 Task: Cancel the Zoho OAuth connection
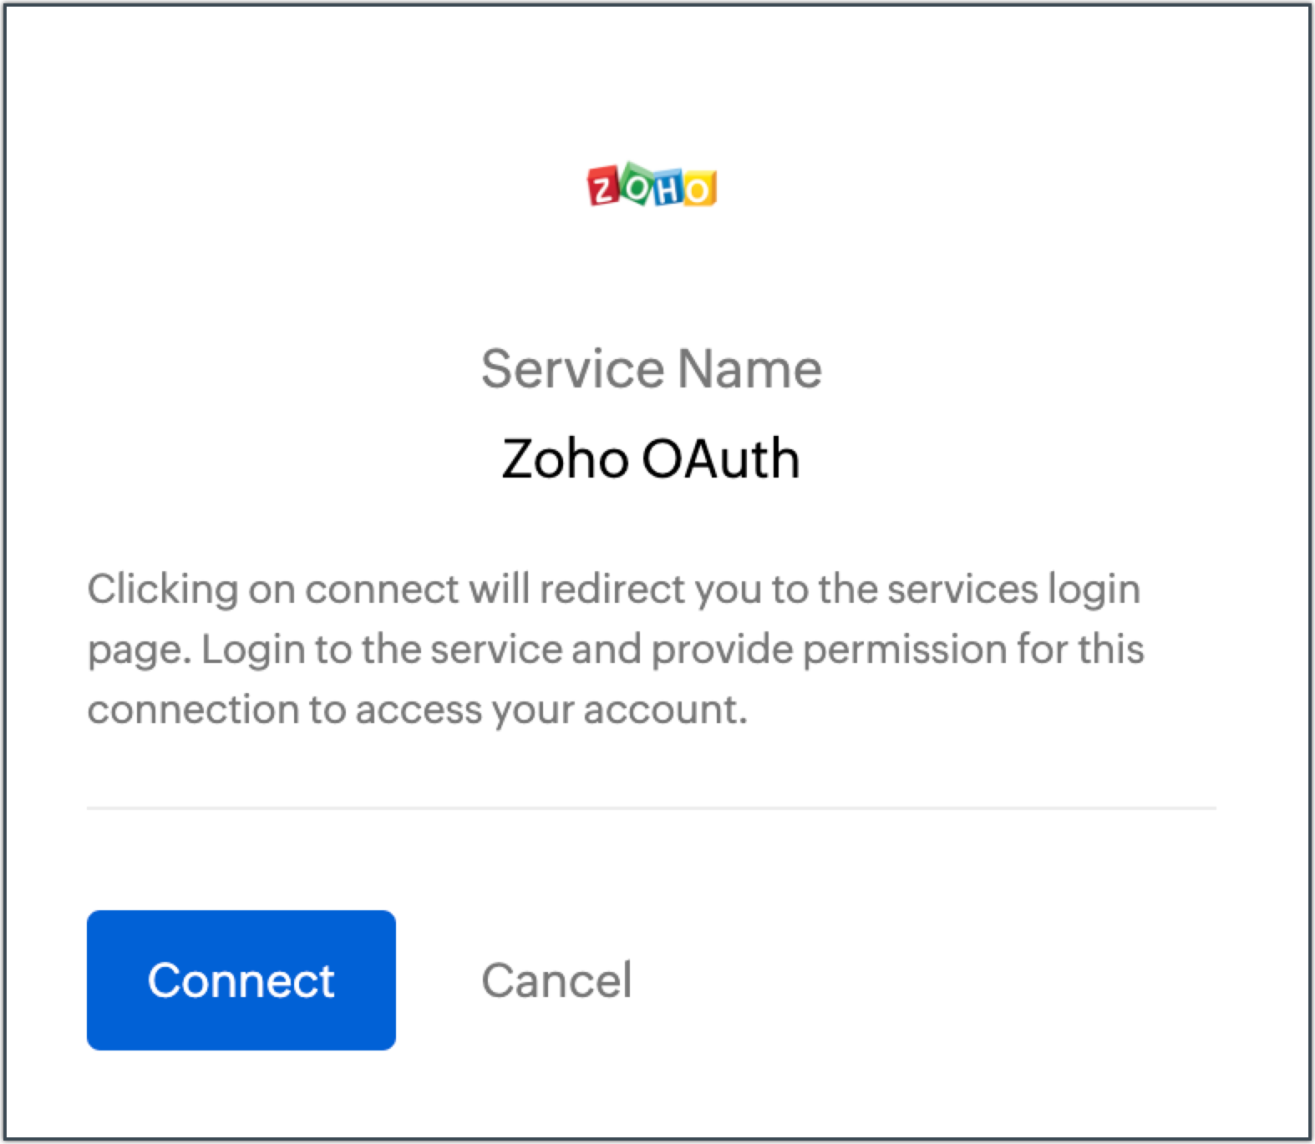556,979
